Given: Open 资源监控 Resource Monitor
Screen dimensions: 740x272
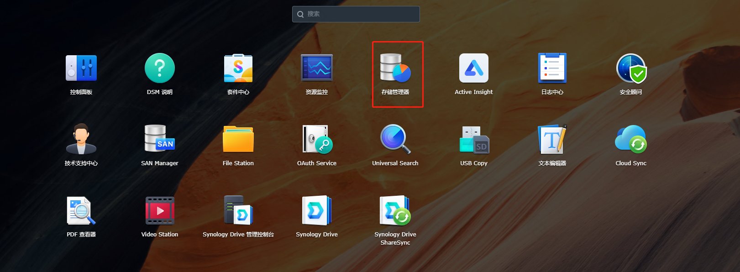Looking at the screenshot, I should click(317, 68).
